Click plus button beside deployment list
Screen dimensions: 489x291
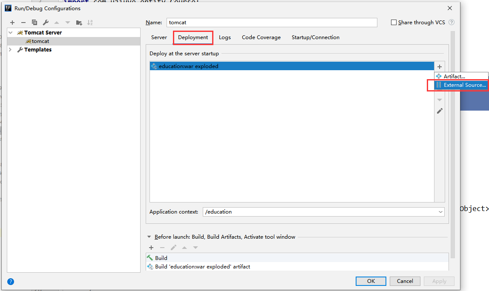tap(440, 67)
